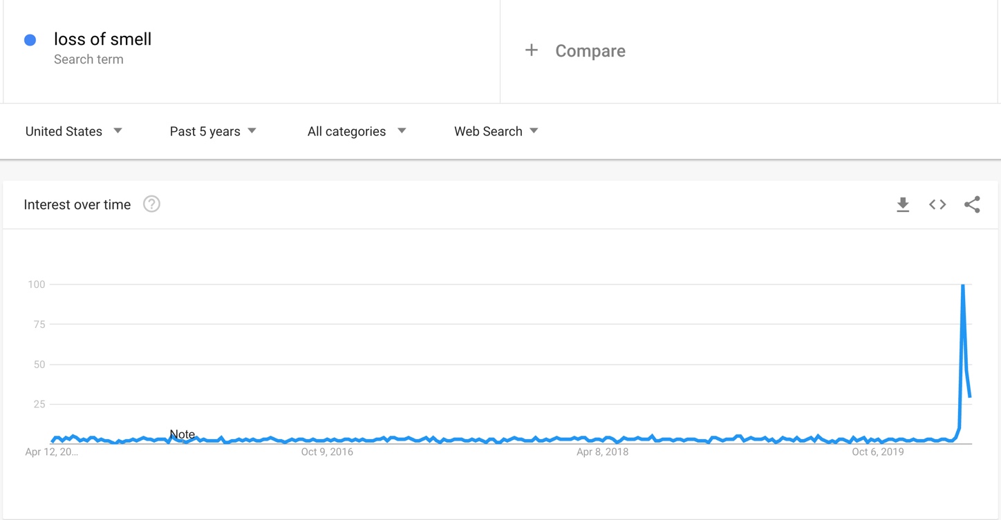Edit the loss of smell search term
Viewport: 1001px width, 520px height.
(102, 39)
